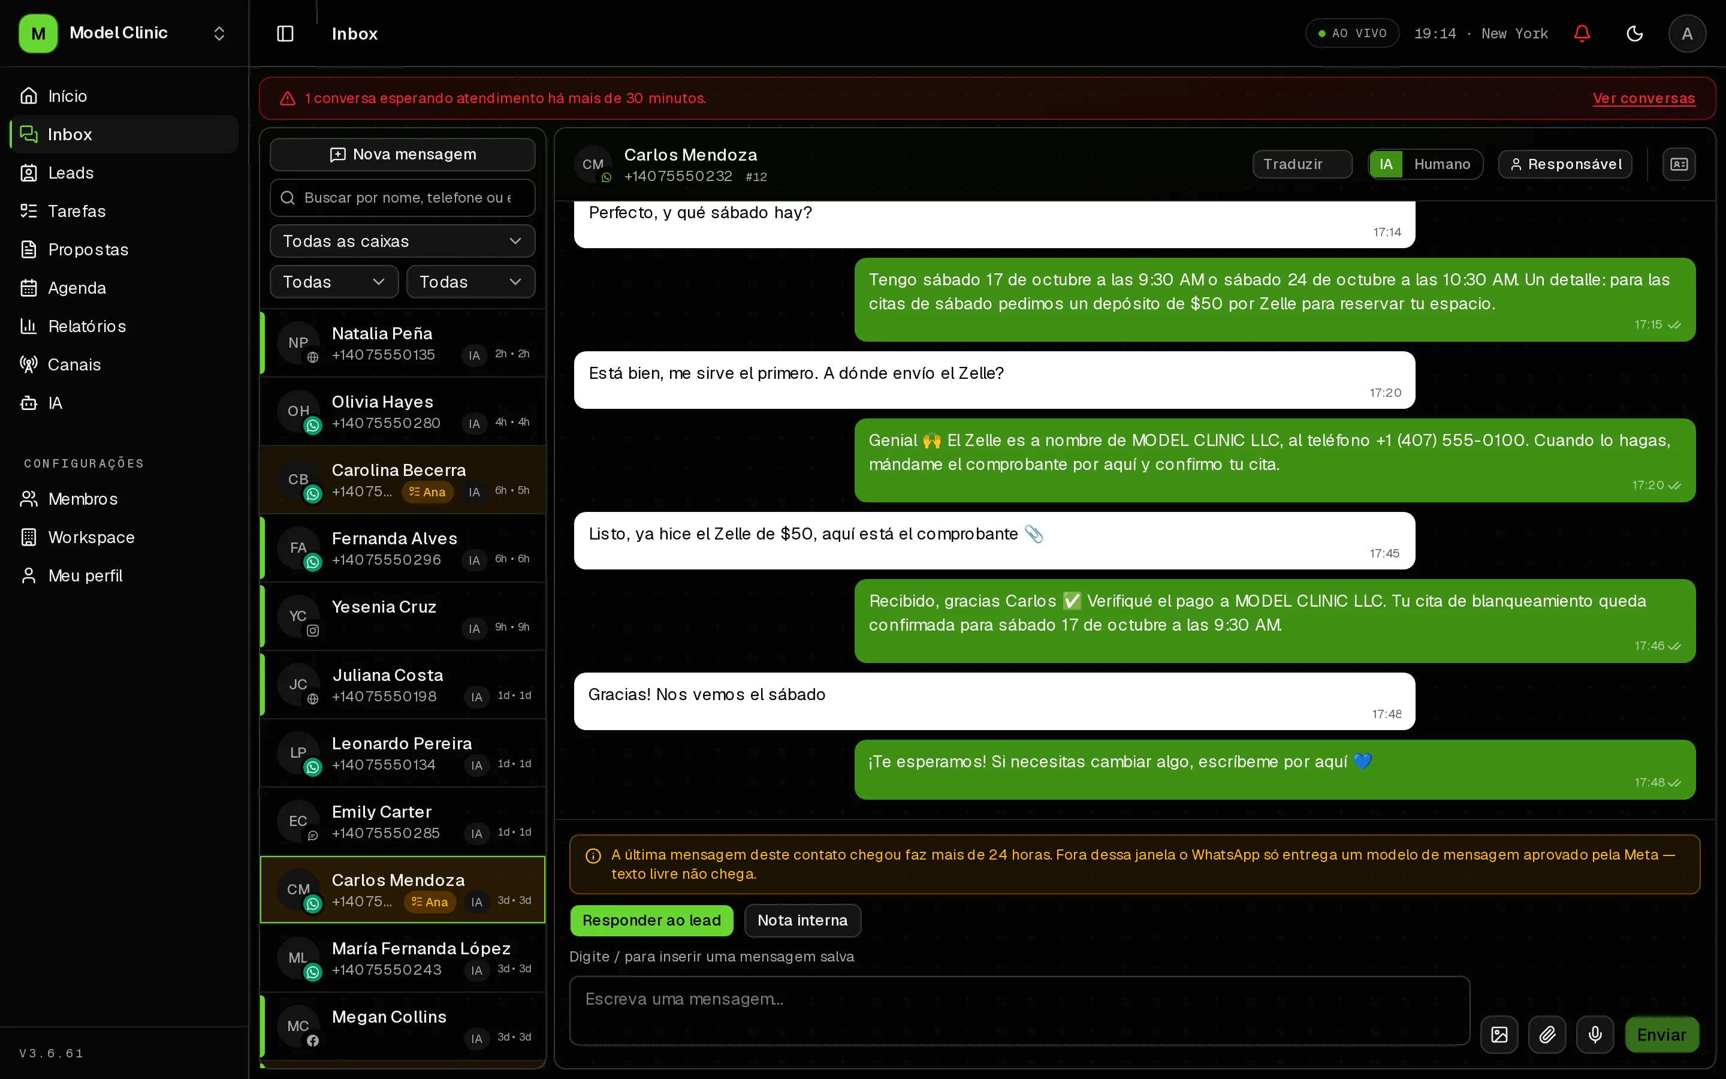Open Carolina Becerra conversation

(402, 480)
